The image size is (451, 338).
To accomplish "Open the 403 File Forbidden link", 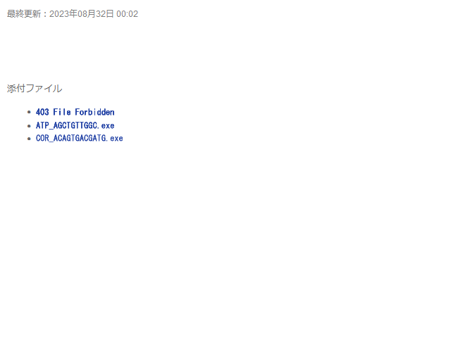I will point(75,112).
